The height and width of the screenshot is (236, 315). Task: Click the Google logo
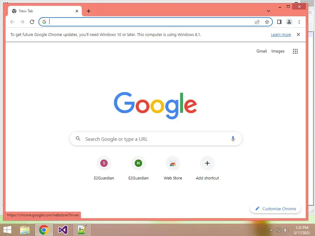(x=155, y=105)
